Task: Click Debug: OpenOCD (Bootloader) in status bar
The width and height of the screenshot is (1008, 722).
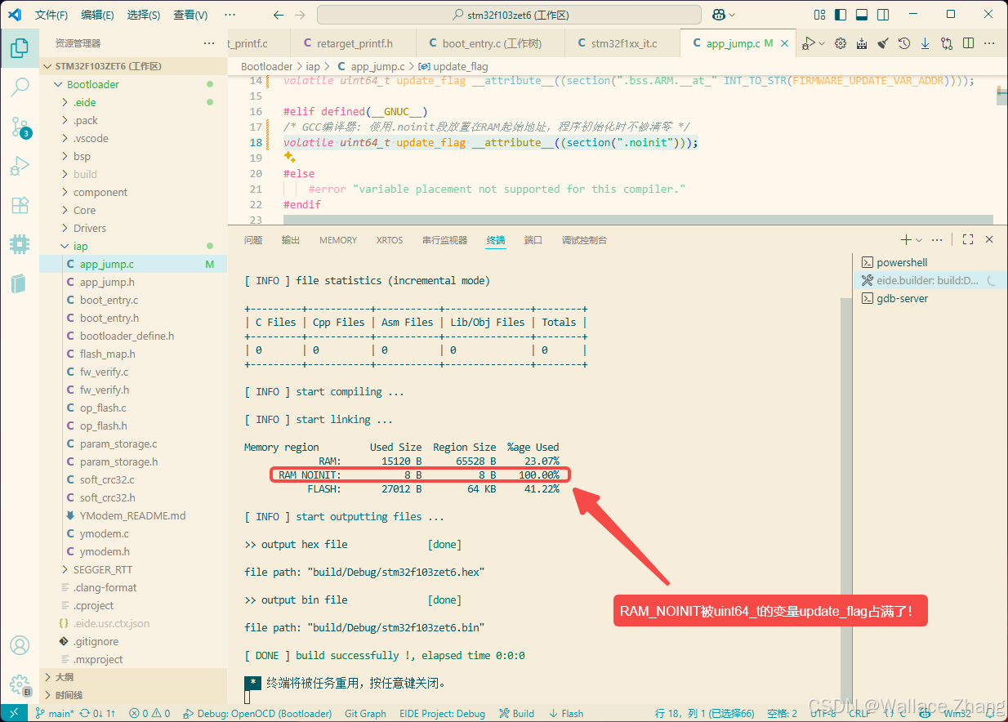Action: tap(256, 713)
